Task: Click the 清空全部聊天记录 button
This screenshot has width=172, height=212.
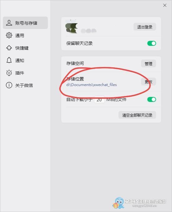Action: 137,115
